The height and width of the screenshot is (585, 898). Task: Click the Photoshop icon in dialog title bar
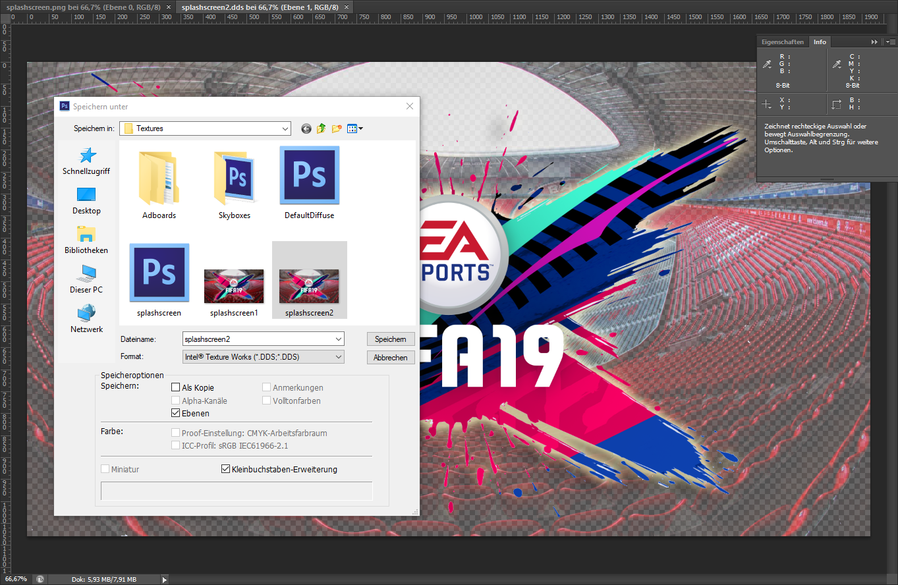click(65, 106)
